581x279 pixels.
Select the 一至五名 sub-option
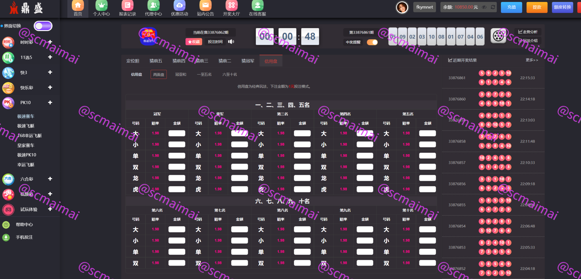point(204,75)
